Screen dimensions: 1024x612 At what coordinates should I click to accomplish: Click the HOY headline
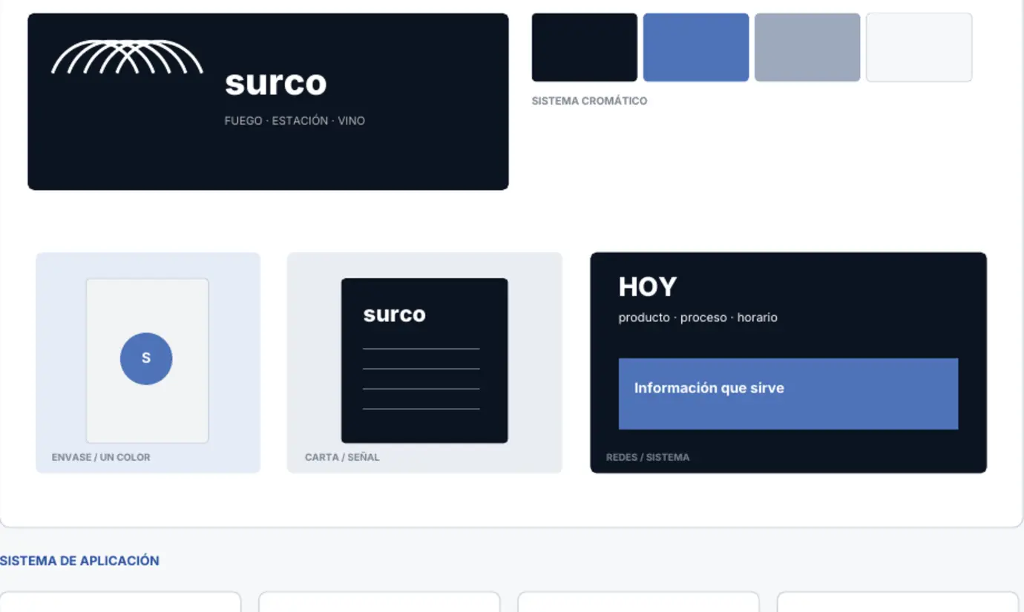tap(648, 286)
